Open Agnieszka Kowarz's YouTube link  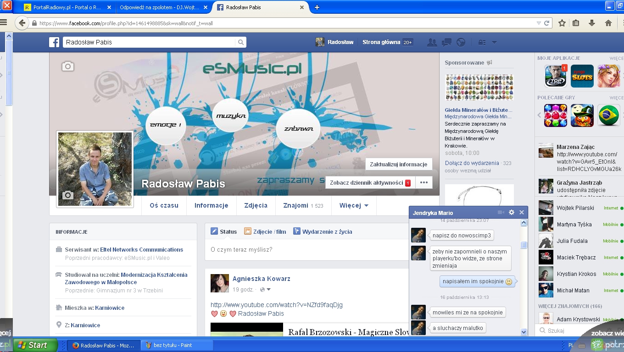coord(276,305)
